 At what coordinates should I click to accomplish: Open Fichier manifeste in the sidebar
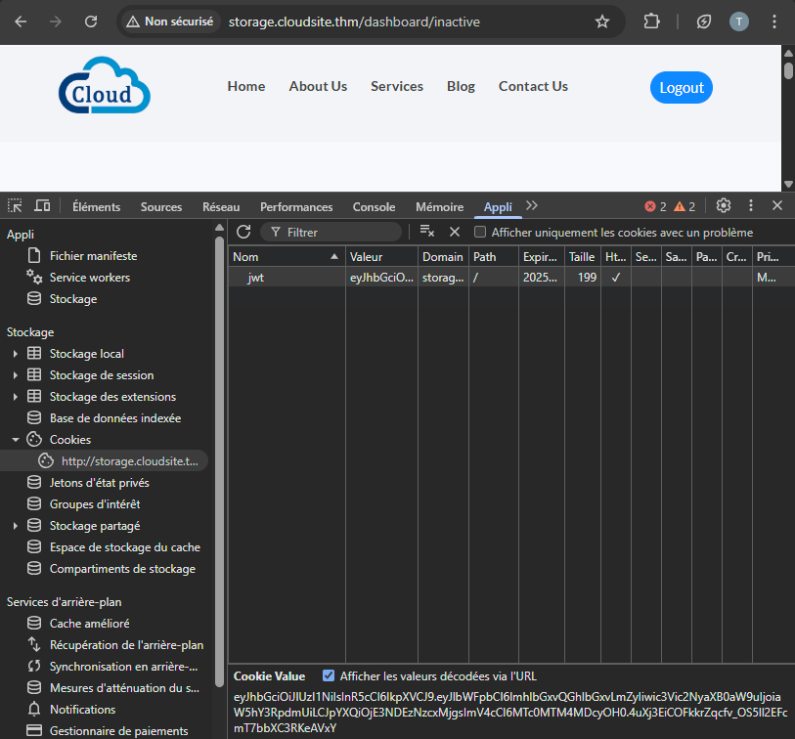pos(93,256)
